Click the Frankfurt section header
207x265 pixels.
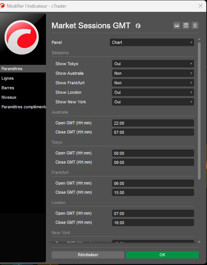60,173
